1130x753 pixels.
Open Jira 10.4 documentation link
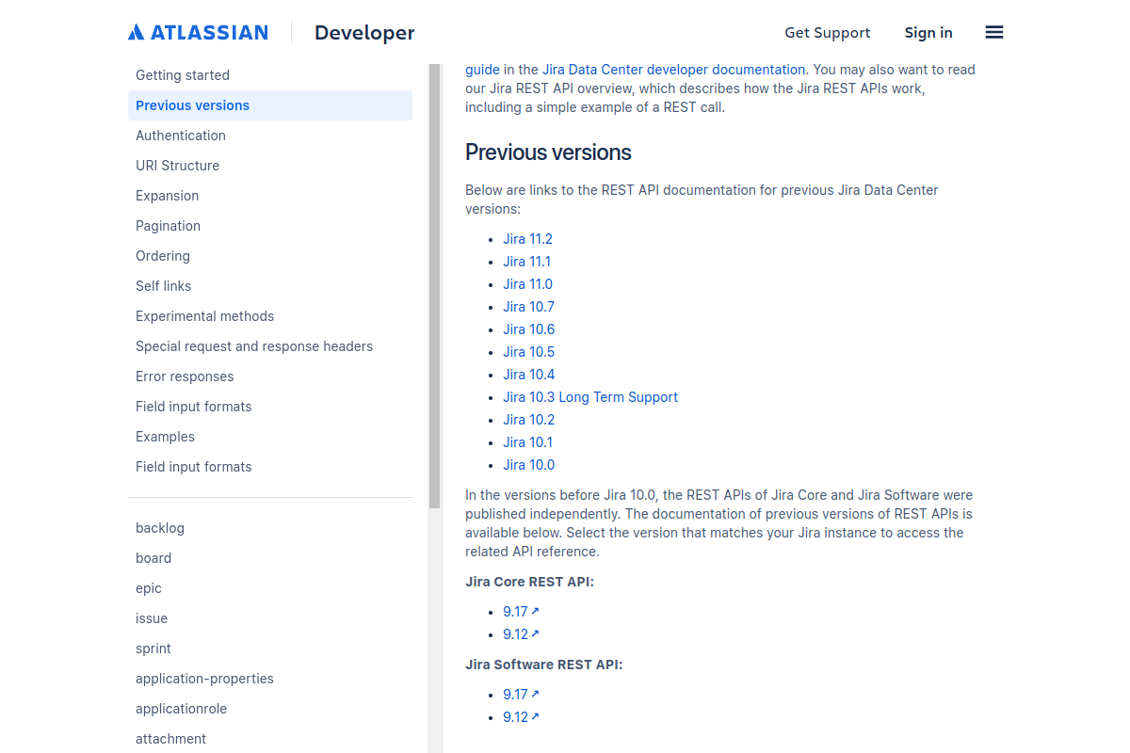point(528,375)
